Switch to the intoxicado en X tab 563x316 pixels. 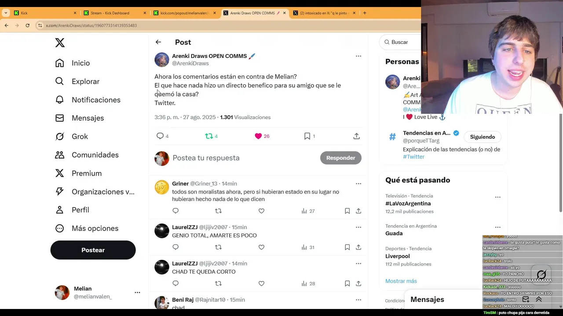pyautogui.click(x=325, y=13)
